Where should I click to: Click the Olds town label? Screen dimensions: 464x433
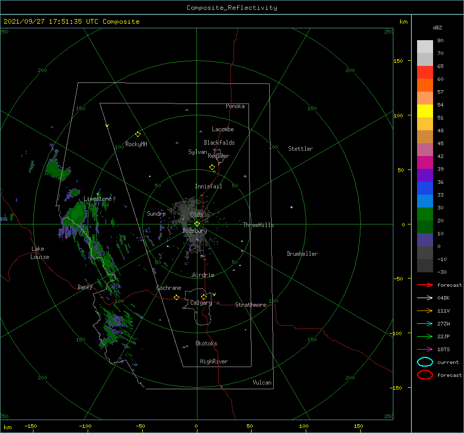[x=196, y=215]
